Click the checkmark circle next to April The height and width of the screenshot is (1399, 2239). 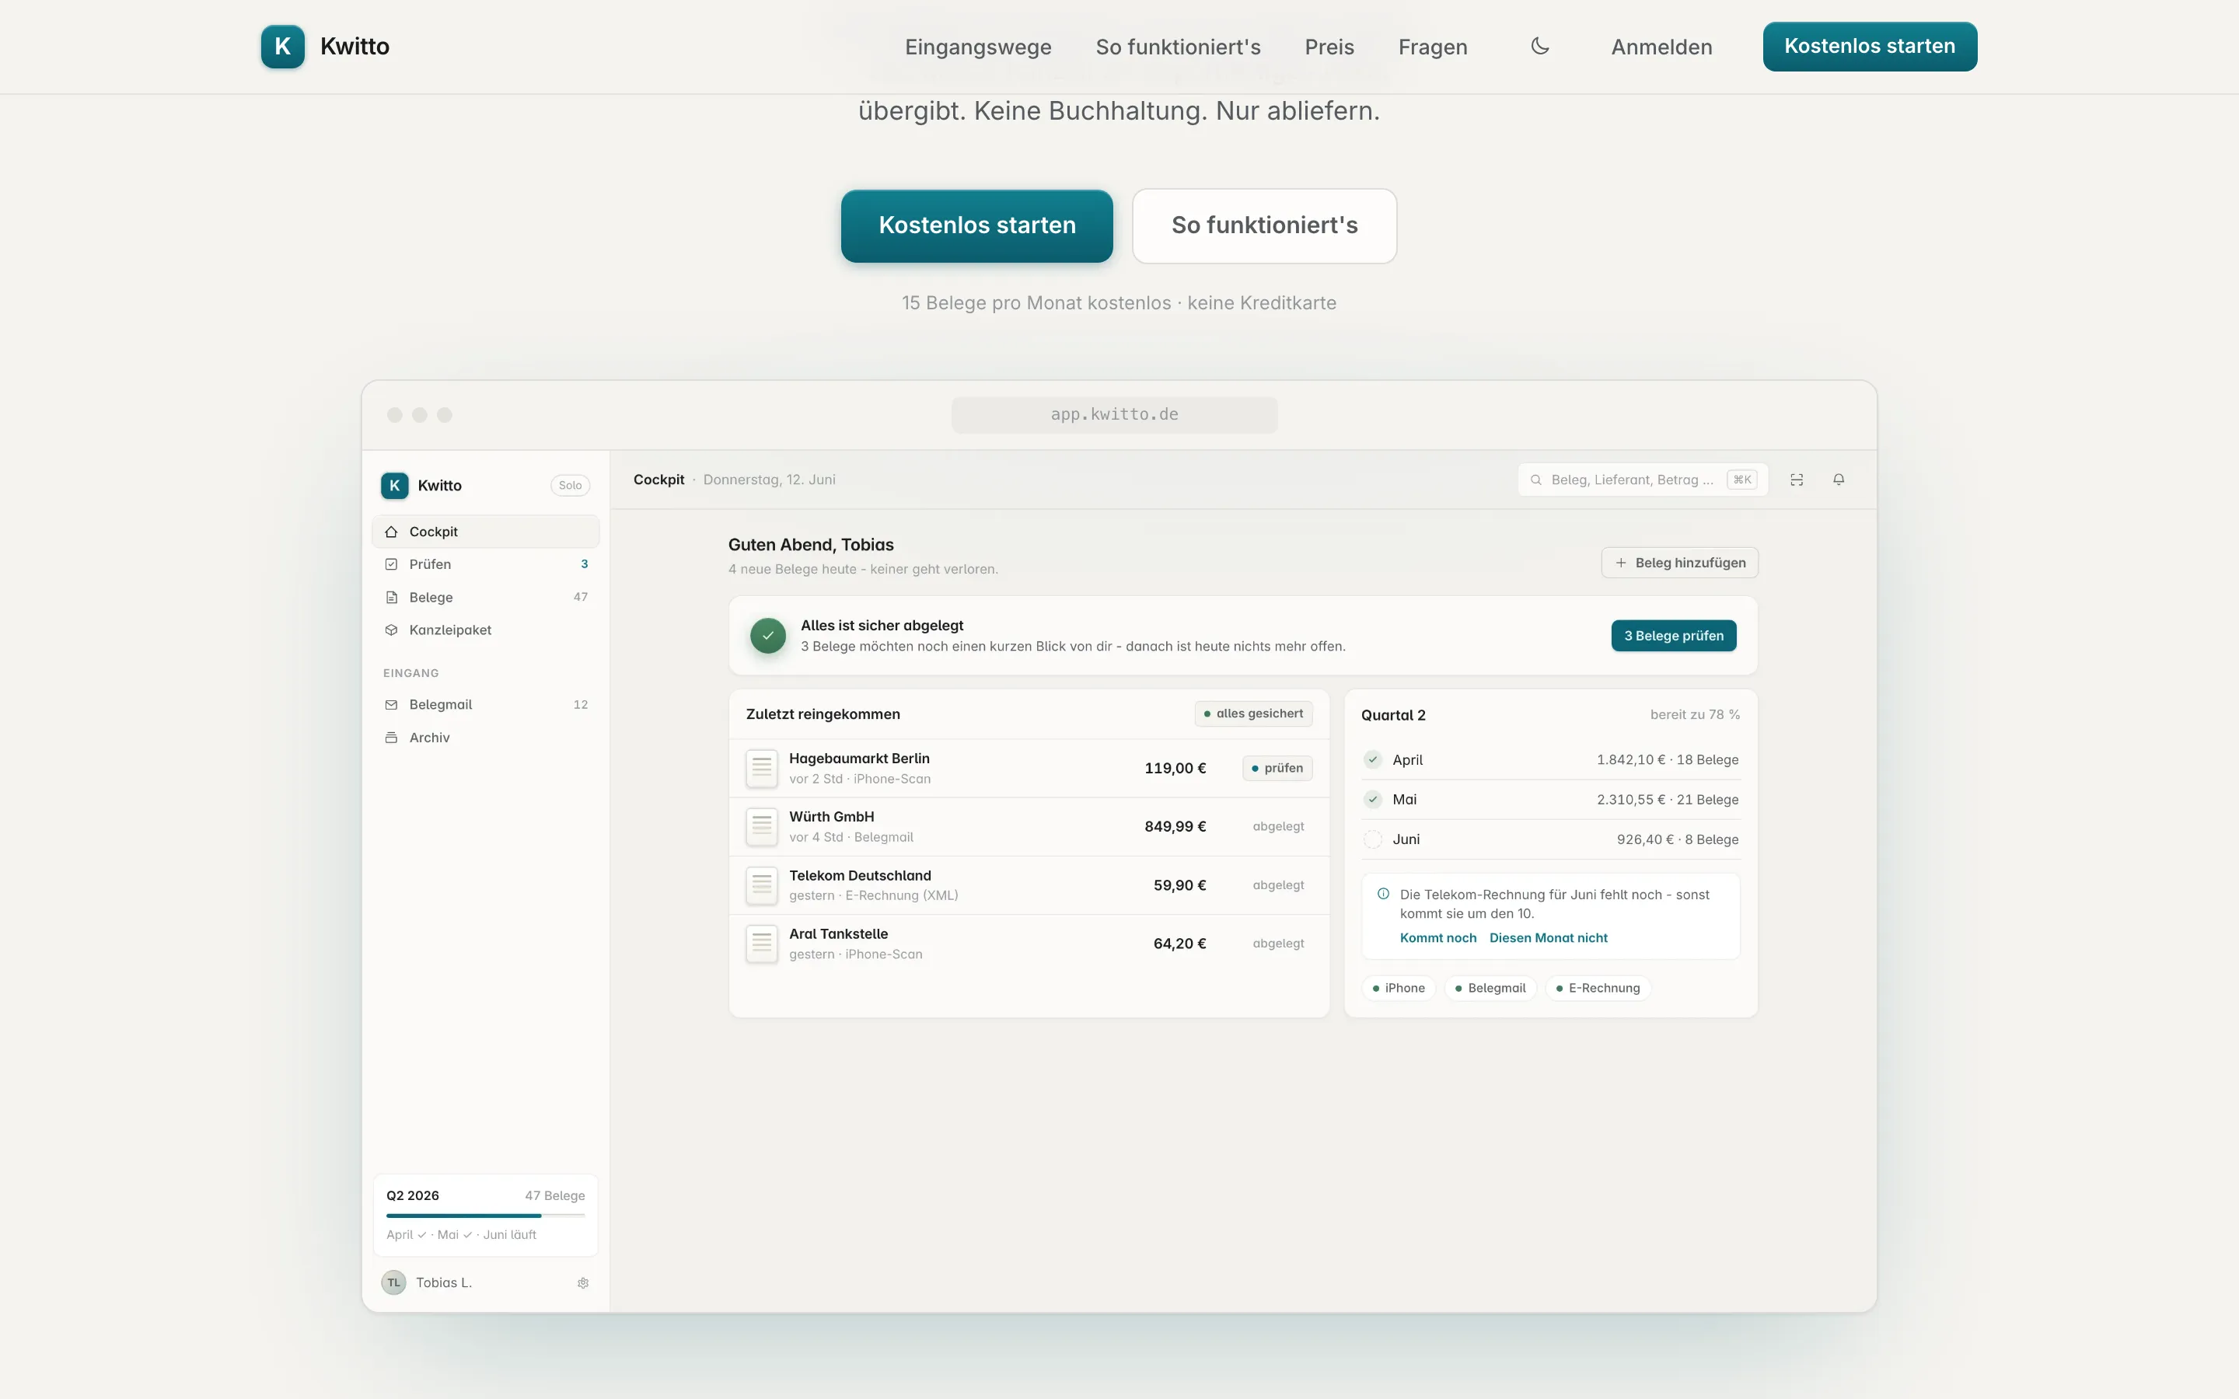(x=1373, y=759)
